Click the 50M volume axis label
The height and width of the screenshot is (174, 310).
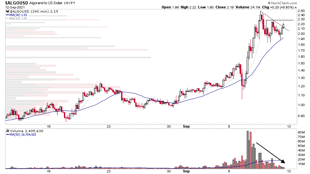click(x=301, y=146)
